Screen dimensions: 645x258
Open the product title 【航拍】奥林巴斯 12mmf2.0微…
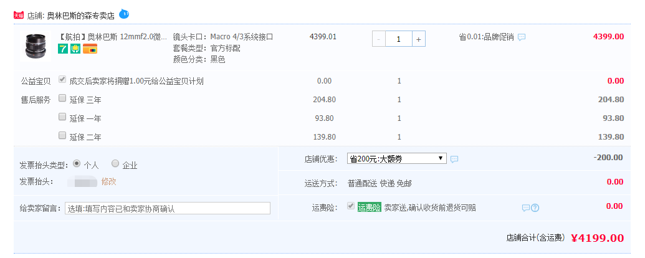point(113,37)
